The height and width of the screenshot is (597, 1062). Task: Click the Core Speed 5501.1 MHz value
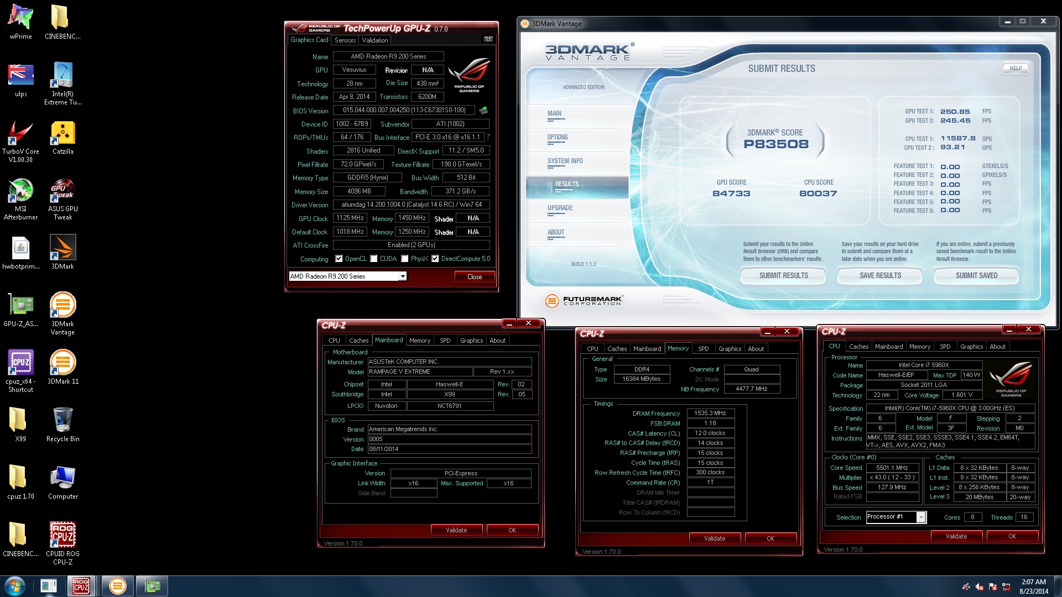(892, 468)
